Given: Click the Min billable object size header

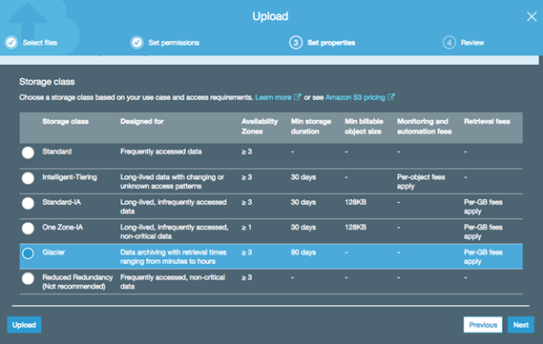Looking at the screenshot, I should pos(364,126).
